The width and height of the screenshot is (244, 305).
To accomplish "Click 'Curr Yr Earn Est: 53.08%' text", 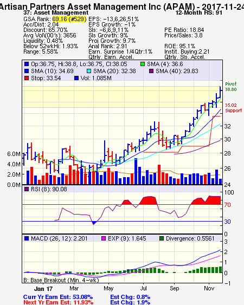I will click(x=58, y=297).
